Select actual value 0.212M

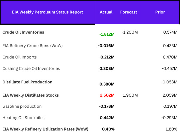107,57
